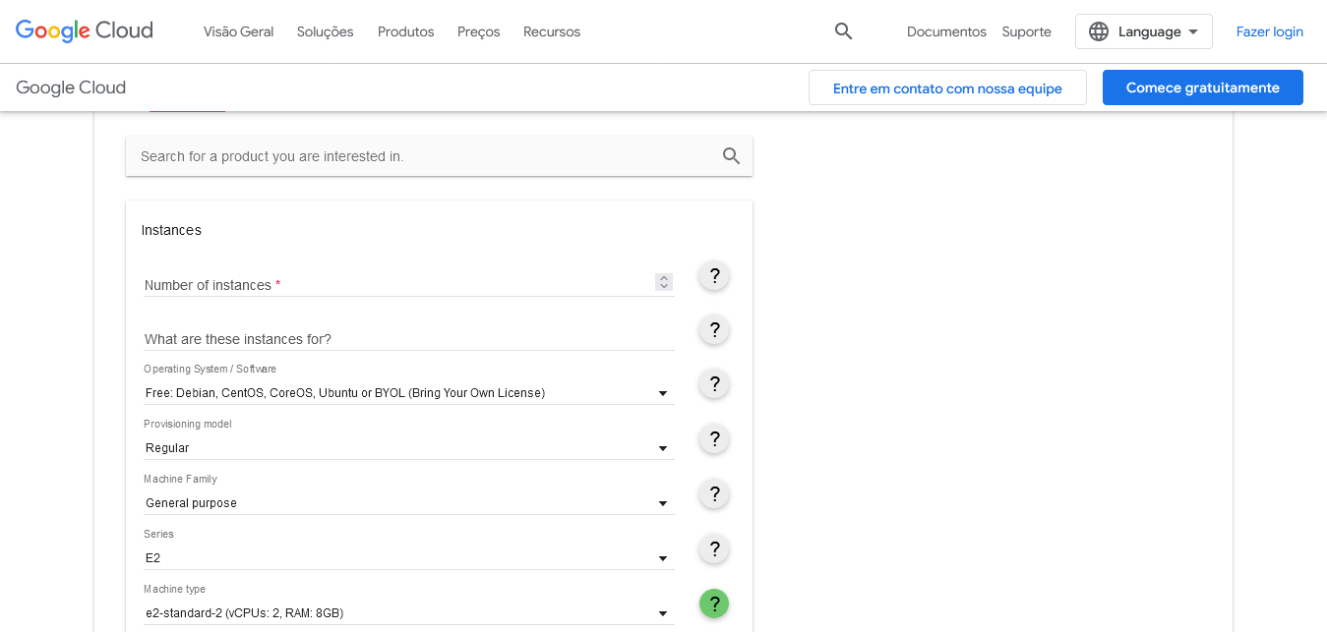Click green help icon for Machine type
Screen dimensions: 1327x632
[x=714, y=603]
